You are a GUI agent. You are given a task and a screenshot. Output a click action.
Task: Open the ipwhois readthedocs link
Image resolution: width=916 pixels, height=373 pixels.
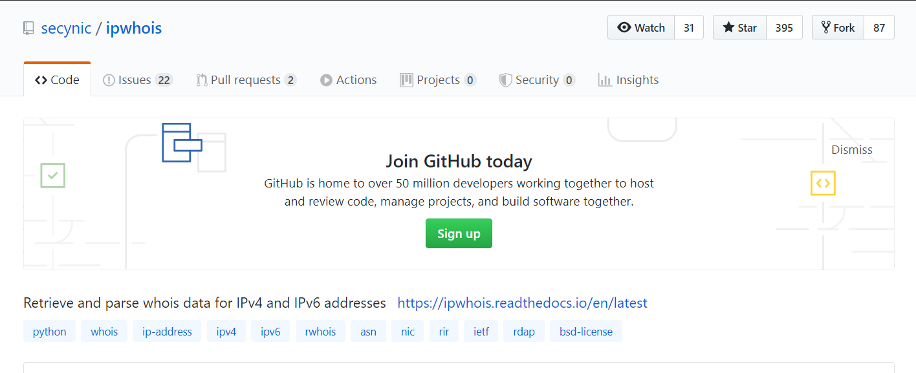pyautogui.click(x=522, y=303)
